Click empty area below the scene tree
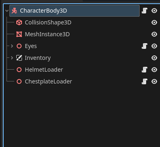This screenshot has width=160, height=147. coord(81,115)
